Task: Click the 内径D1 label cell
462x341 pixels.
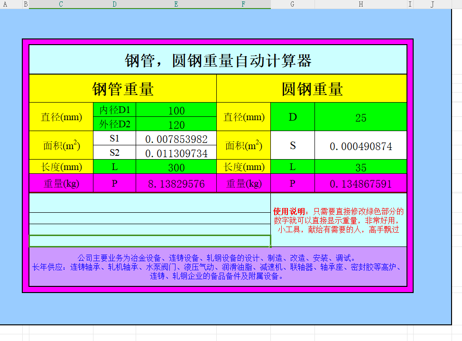Action: 115,110
